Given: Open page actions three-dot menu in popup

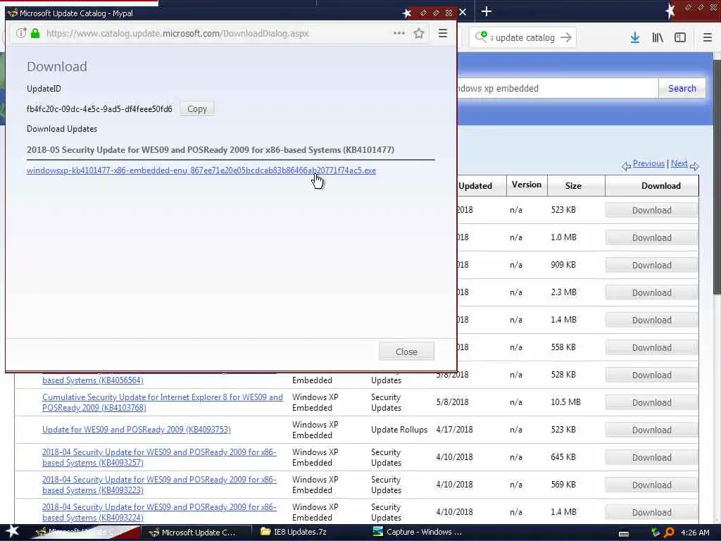Looking at the screenshot, I should pos(399,33).
